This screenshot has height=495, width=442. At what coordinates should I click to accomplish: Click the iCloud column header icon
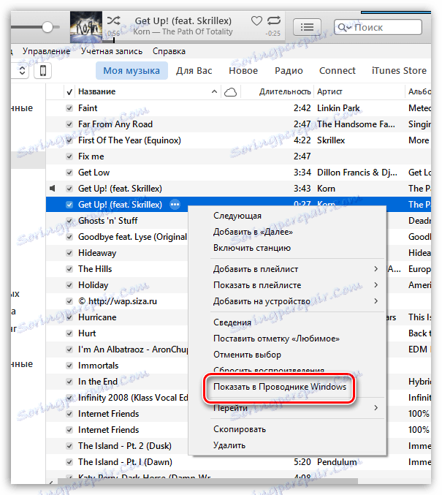tap(230, 92)
